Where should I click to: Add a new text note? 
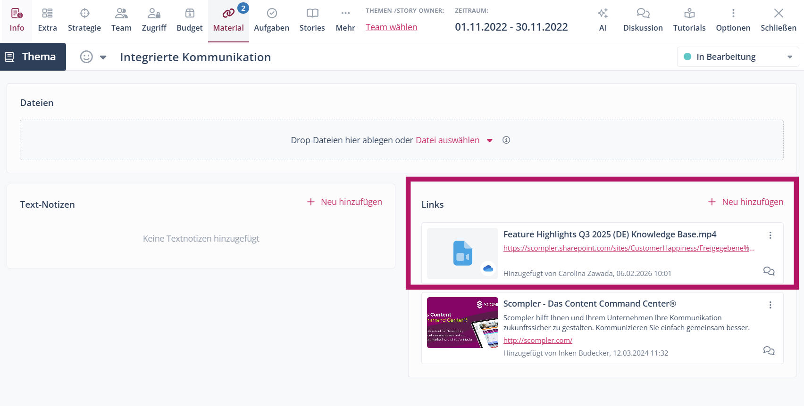(344, 202)
